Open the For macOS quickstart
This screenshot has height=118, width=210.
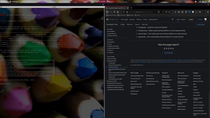[110, 50]
